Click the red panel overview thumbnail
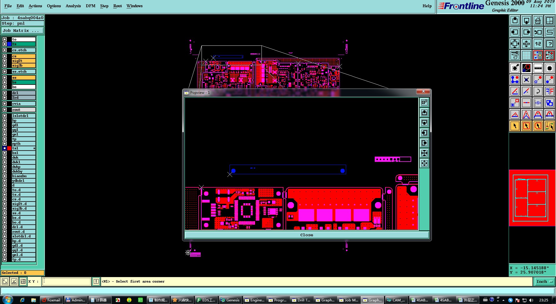The width and height of the screenshot is (556, 304). 532,198
